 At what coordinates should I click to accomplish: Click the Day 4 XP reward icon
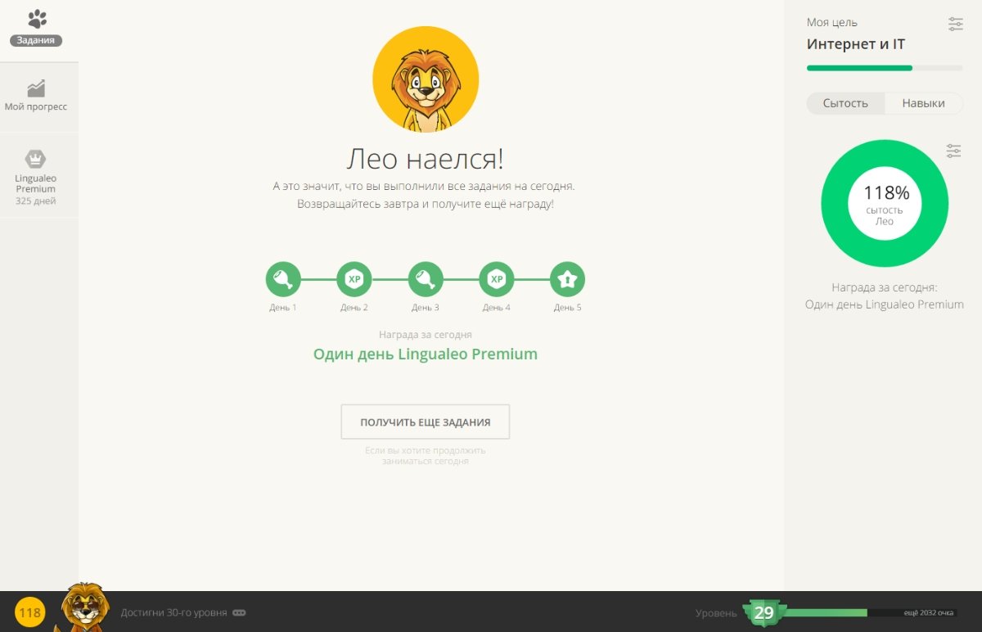[497, 279]
